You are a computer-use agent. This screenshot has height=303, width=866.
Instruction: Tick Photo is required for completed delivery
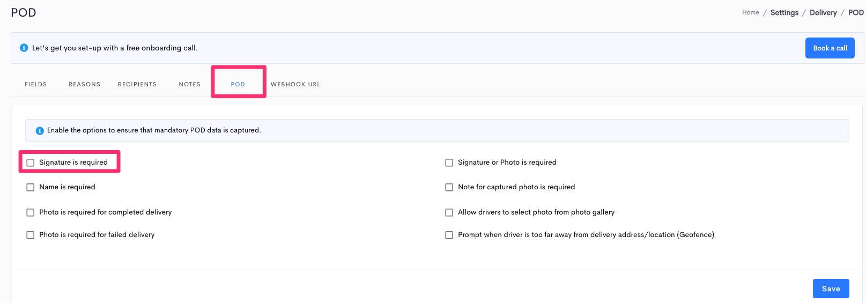(x=31, y=212)
